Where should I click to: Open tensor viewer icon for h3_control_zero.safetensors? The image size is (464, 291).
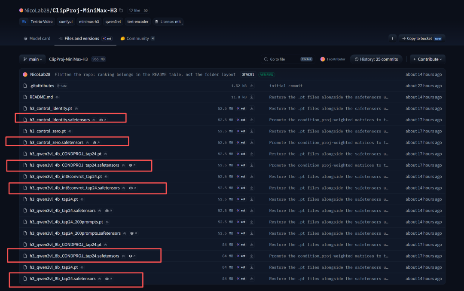[x=96, y=143]
